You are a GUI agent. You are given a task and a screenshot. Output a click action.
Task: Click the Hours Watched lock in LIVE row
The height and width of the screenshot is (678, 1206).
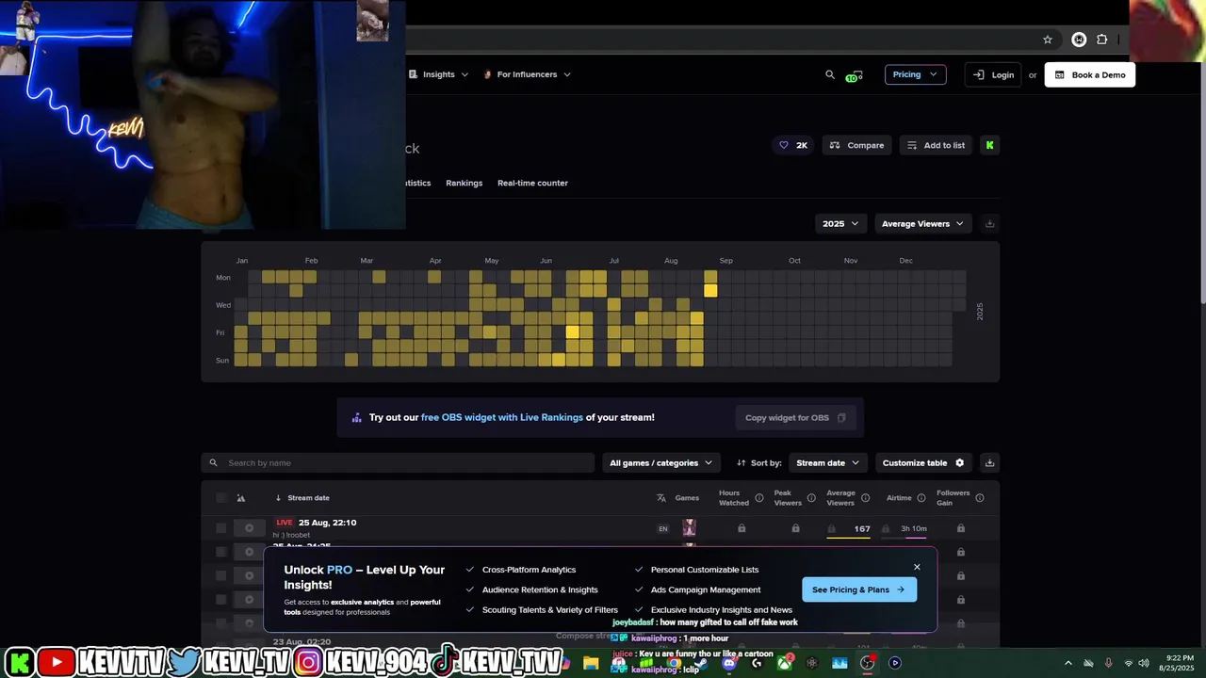pyautogui.click(x=742, y=528)
